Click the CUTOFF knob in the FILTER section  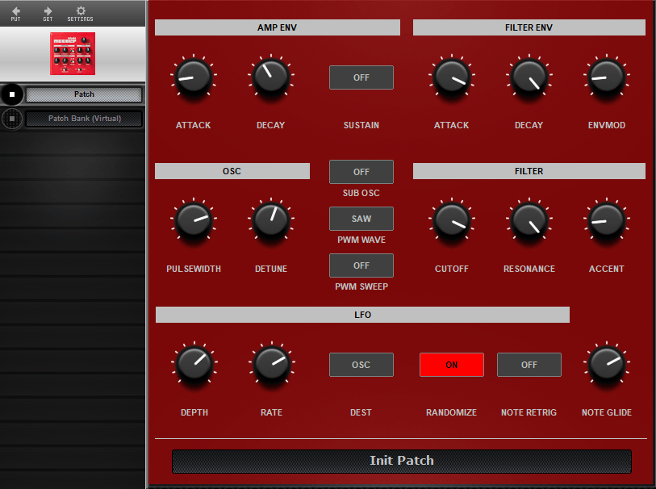451,219
